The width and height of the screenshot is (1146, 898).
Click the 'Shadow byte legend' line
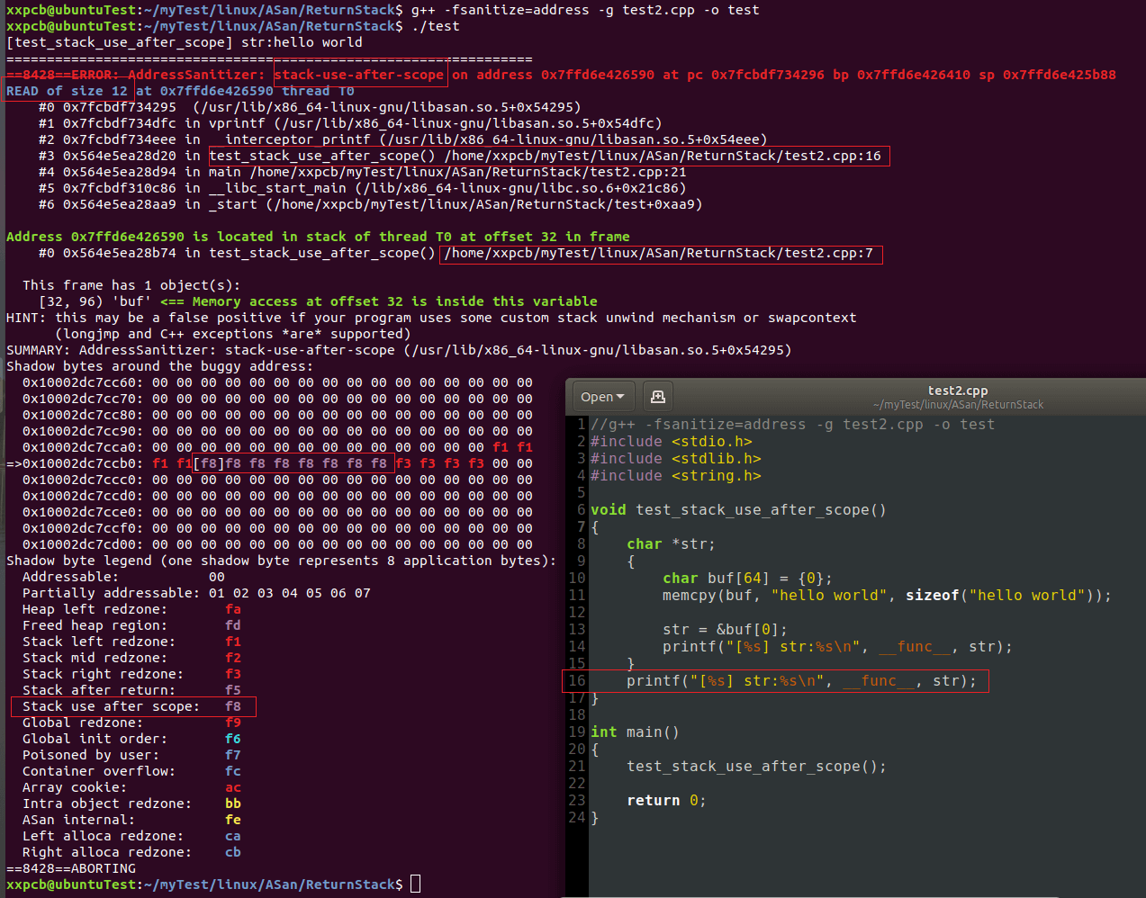point(281,561)
